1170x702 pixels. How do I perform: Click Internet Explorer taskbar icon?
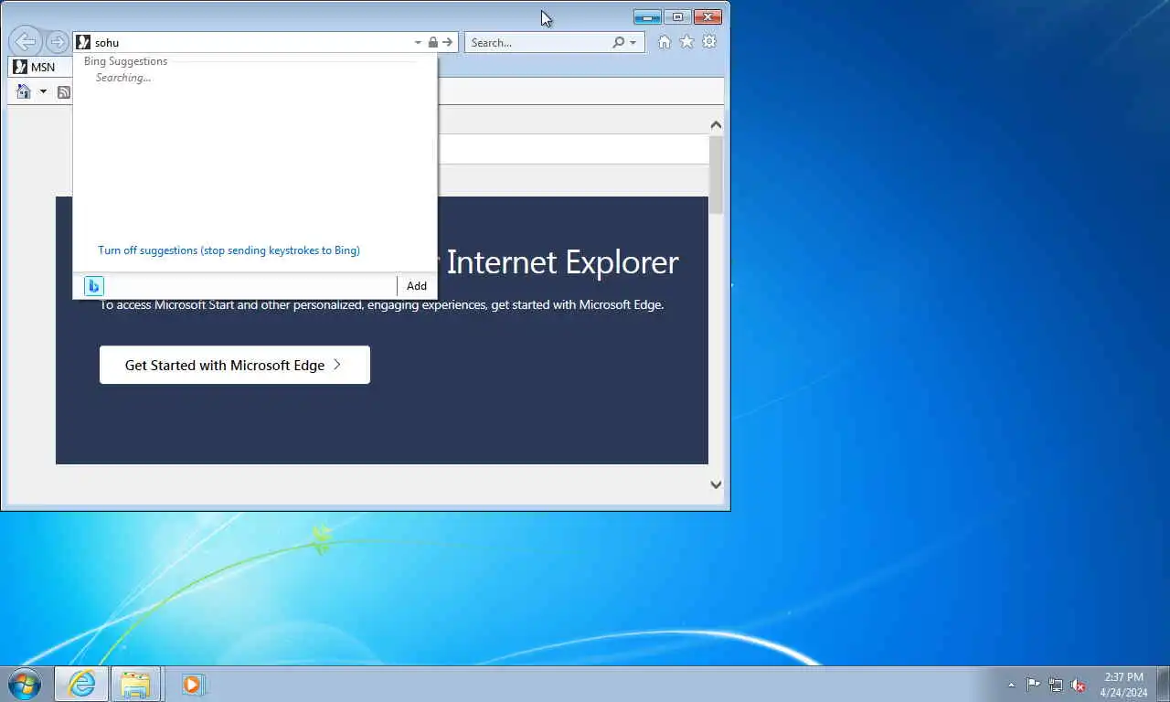81,684
